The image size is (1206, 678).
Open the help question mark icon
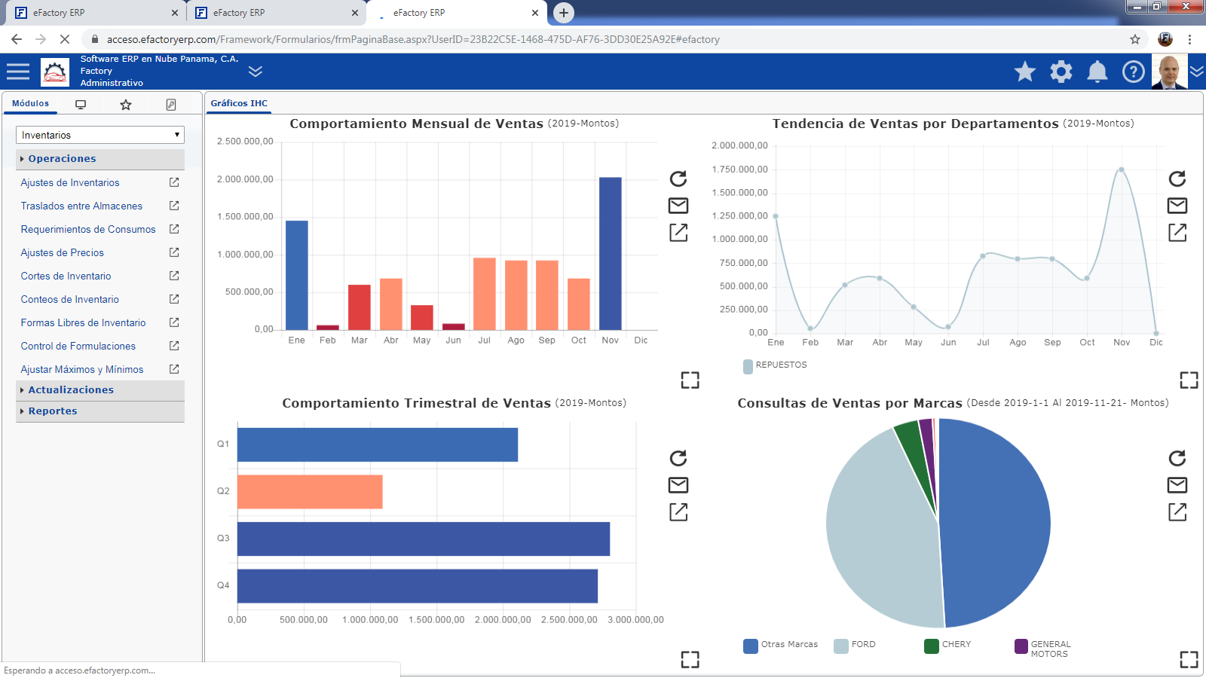1133,72
